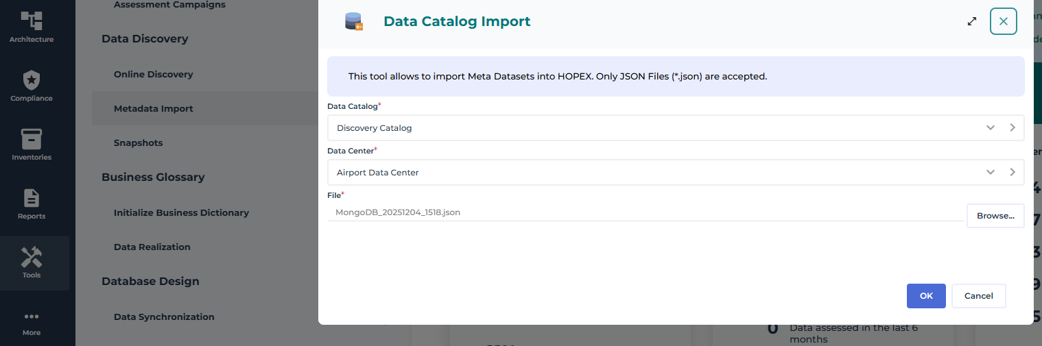Open the Reports document icon
Image resolution: width=1042 pixels, height=346 pixels.
[x=32, y=198]
